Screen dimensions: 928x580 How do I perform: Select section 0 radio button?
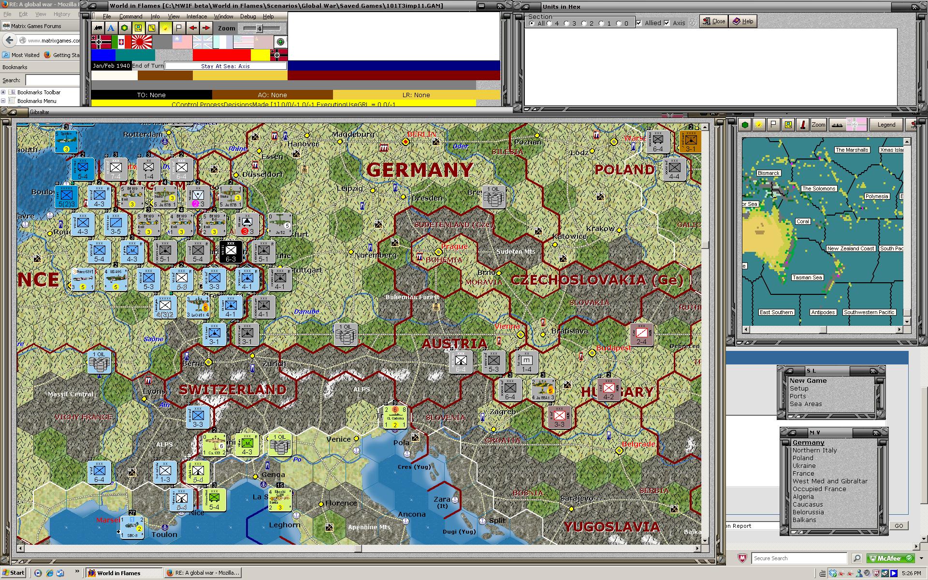(619, 23)
